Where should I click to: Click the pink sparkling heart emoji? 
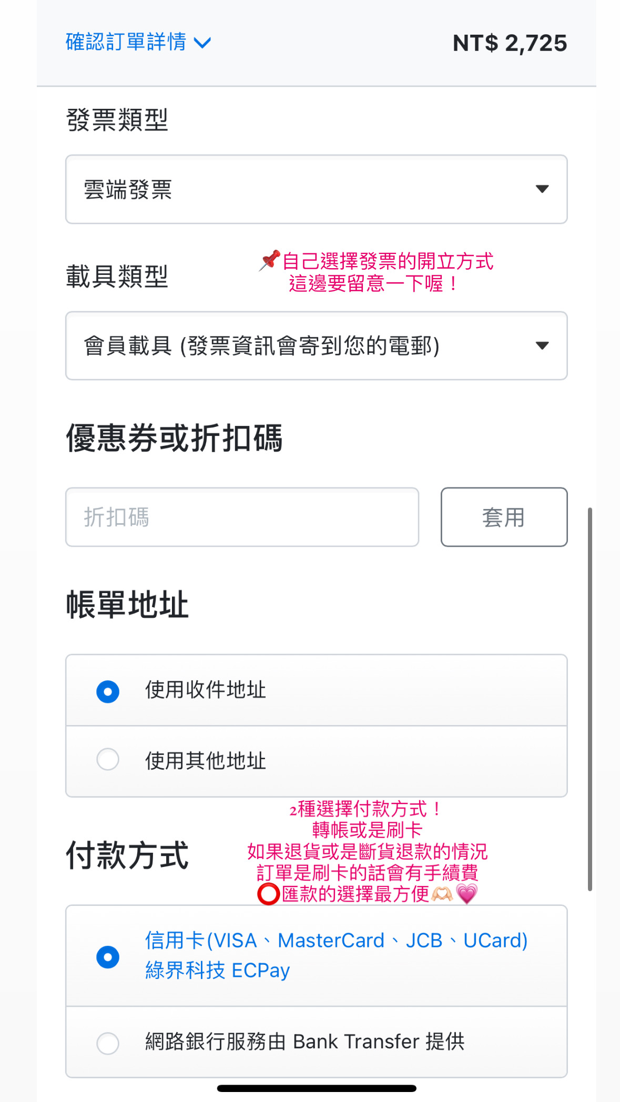click(x=467, y=894)
